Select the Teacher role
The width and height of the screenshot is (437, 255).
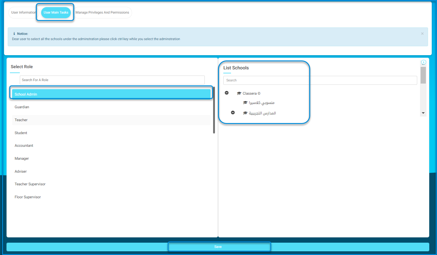pos(111,120)
